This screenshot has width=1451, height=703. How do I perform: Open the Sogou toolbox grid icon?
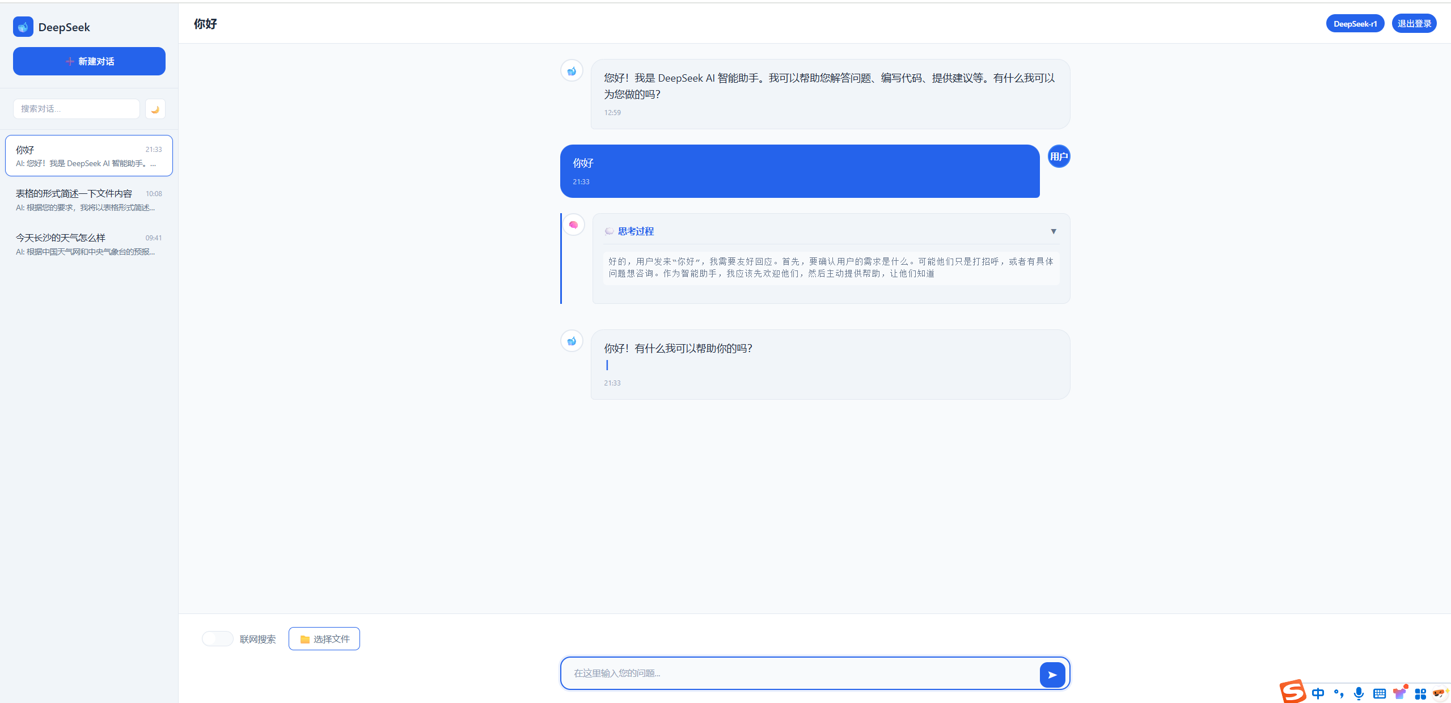click(1420, 693)
